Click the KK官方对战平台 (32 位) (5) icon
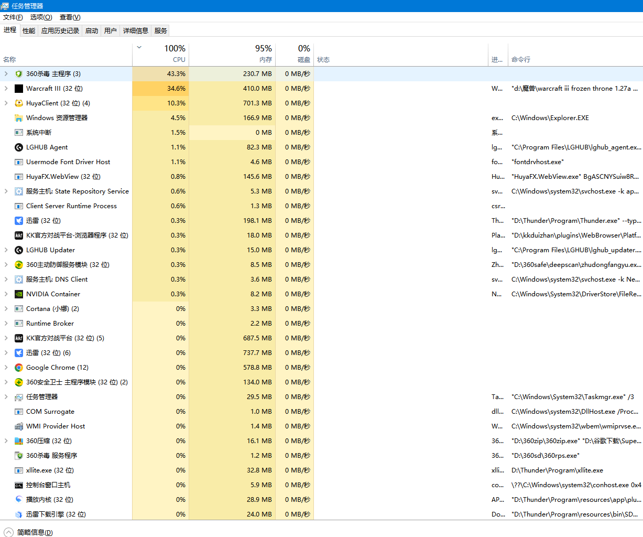 tap(19, 338)
